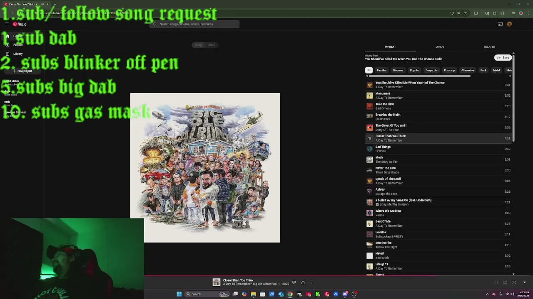Open the user account avatar

pyautogui.click(x=510, y=24)
